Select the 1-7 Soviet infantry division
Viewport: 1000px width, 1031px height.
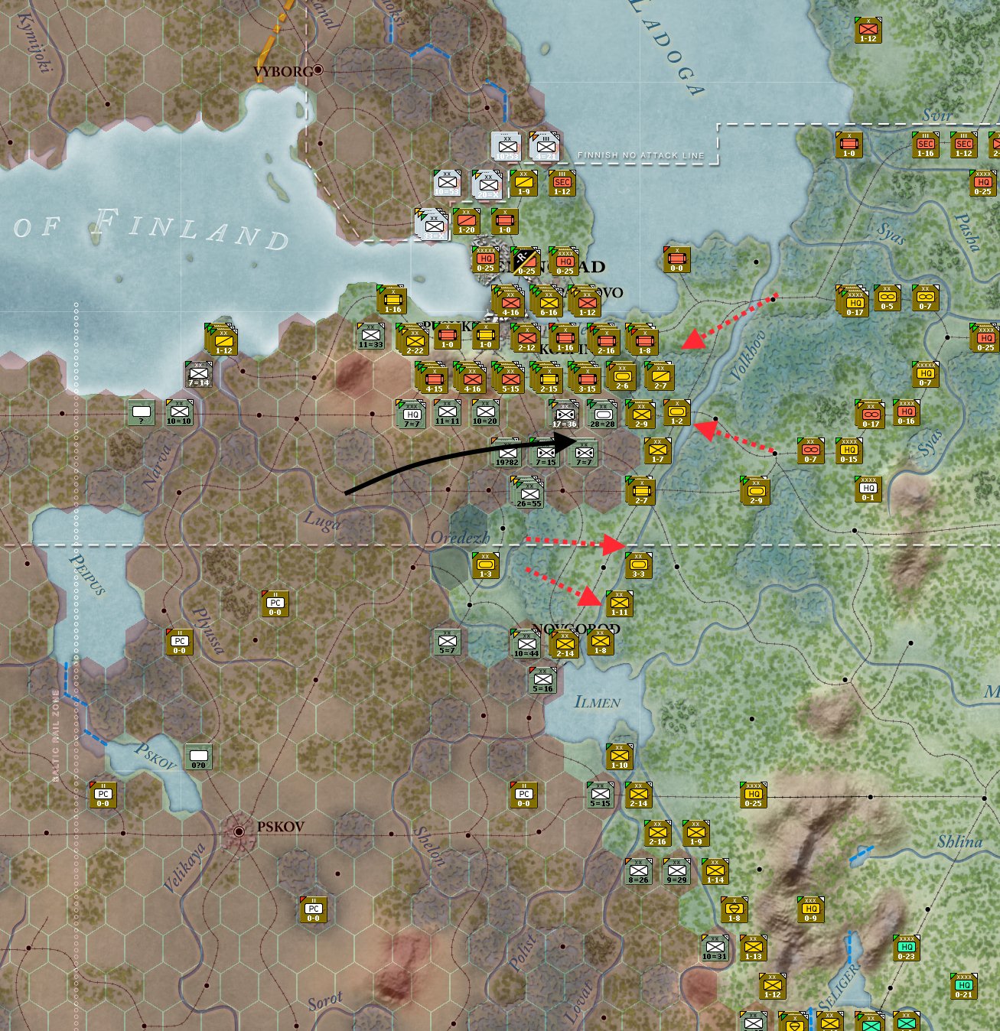click(657, 451)
